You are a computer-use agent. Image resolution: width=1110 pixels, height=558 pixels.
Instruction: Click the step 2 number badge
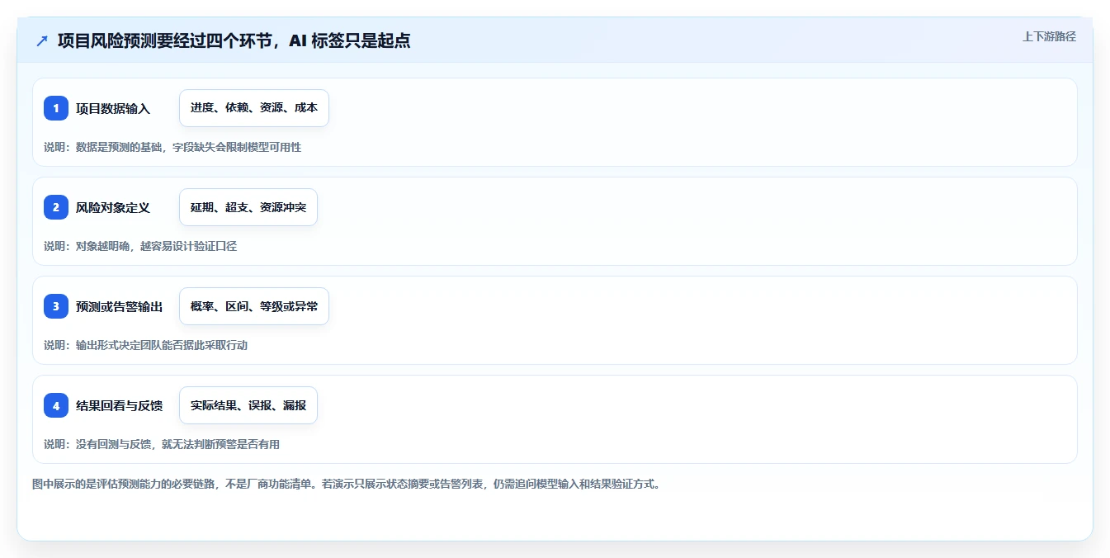pyautogui.click(x=56, y=207)
